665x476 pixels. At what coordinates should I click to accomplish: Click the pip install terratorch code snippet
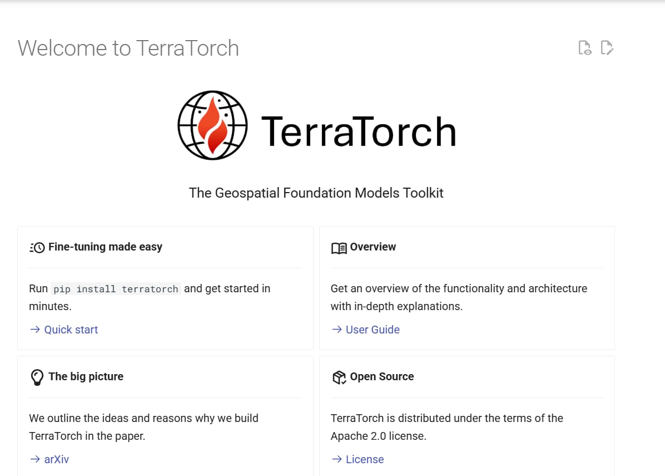tap(115, 289)
